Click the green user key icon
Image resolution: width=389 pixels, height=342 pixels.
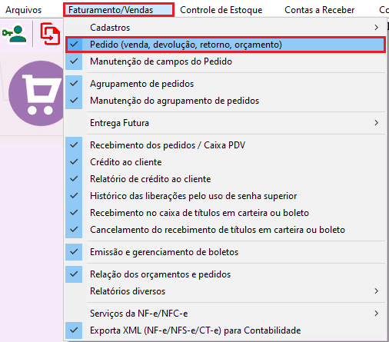14,34
